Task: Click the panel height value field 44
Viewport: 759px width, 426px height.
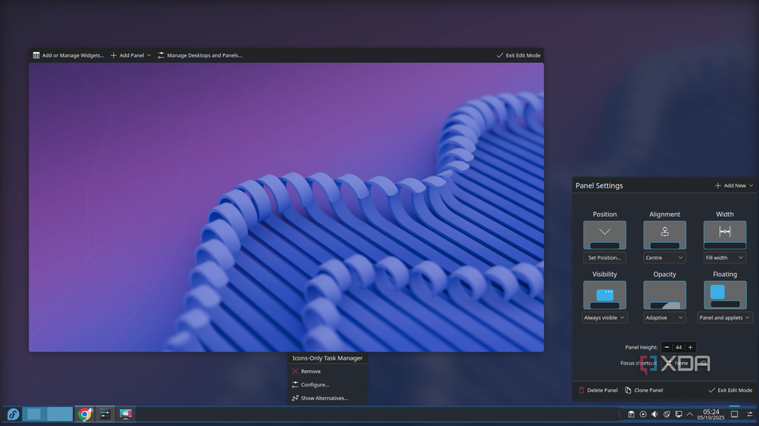Action: click(x=678, y=347)
